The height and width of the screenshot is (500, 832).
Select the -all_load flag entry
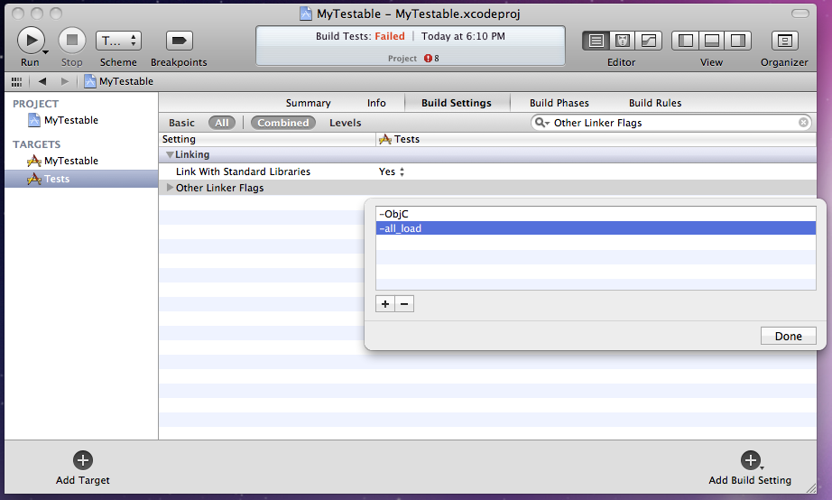596,228
